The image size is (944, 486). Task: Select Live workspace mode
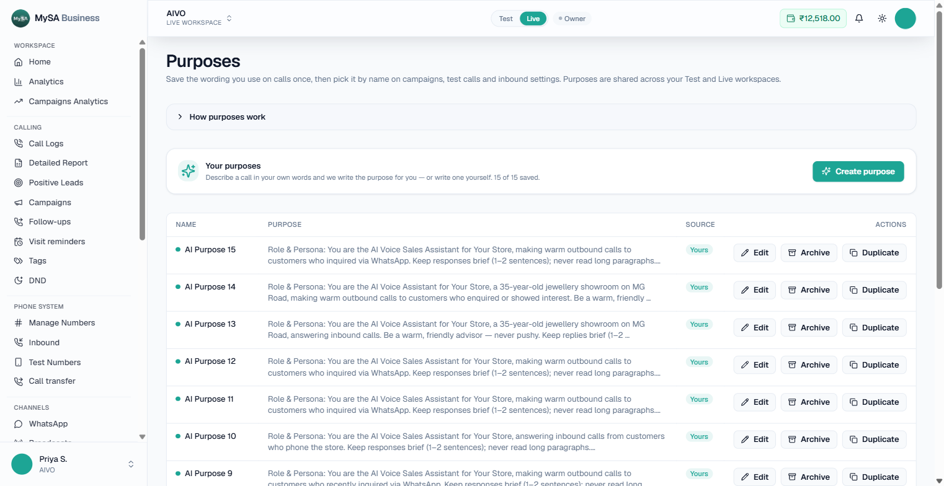click(533, 19)
